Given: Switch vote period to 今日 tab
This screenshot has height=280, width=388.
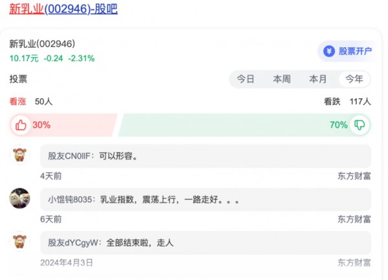Looking at the screenshot, I should pyautogui.click(x=246, y=79).
